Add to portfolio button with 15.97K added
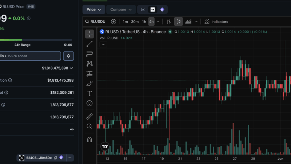Screen dimensions: 291x164 (30, 56)
